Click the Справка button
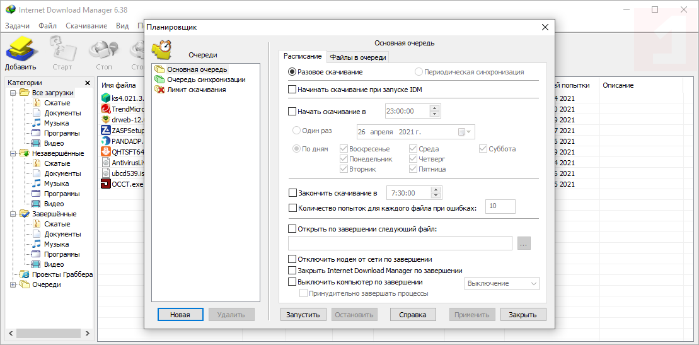Image resolution: width=699 pixels, height=345 pixels. (x=413, y=314)
